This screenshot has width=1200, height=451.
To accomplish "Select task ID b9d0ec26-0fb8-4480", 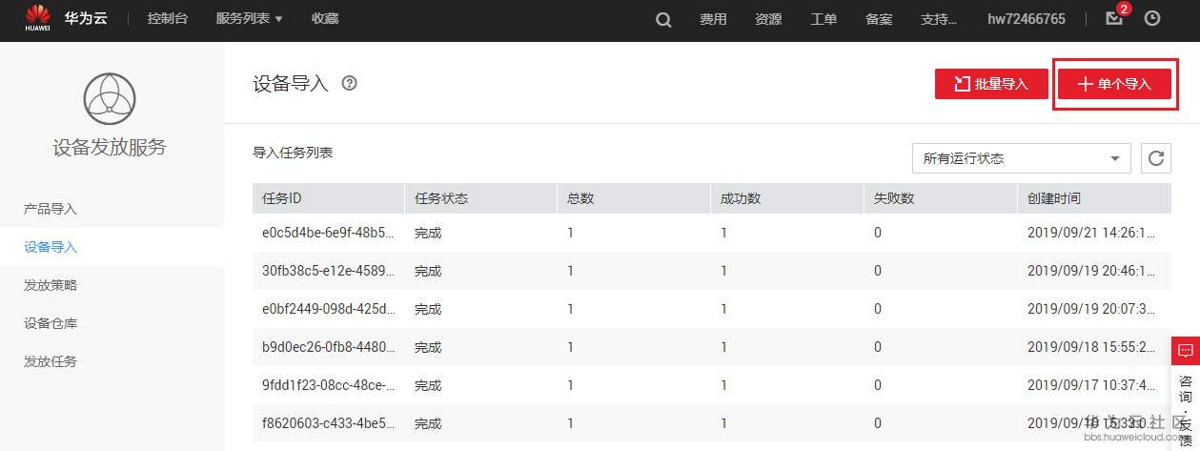I will (x=328, y=347).
